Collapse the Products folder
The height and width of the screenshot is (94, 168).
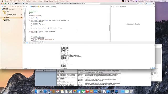pyautogui.click(x=2, y=19)
